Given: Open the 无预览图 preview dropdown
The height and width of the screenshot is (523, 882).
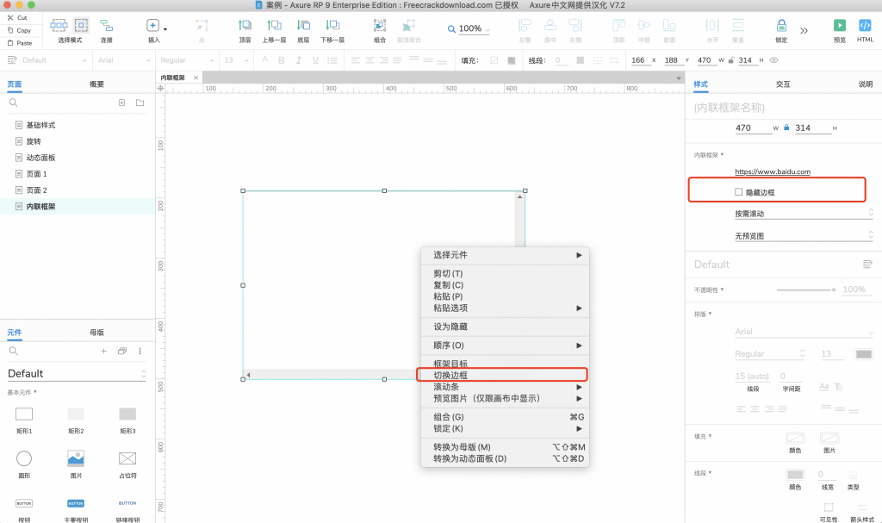Looking at the screenshot, I should point(801,235).
